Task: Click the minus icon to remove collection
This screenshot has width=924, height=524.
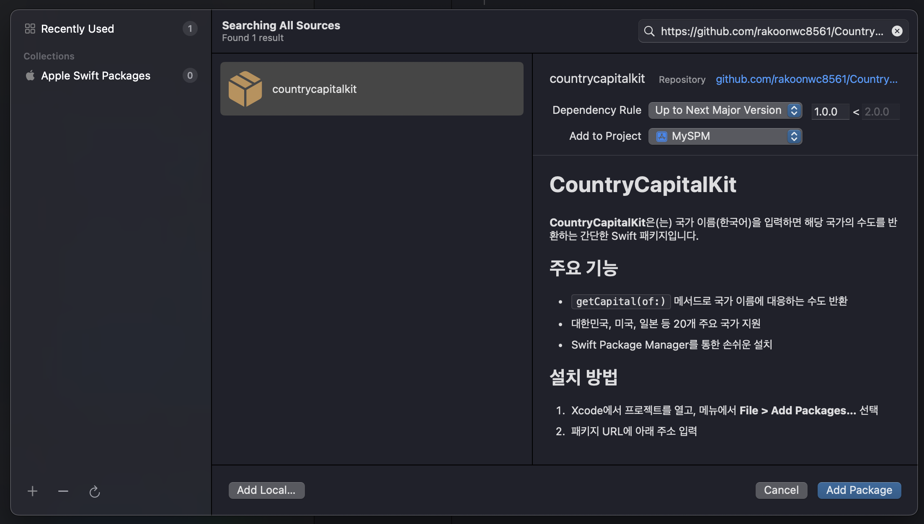Action: [63, 491]
